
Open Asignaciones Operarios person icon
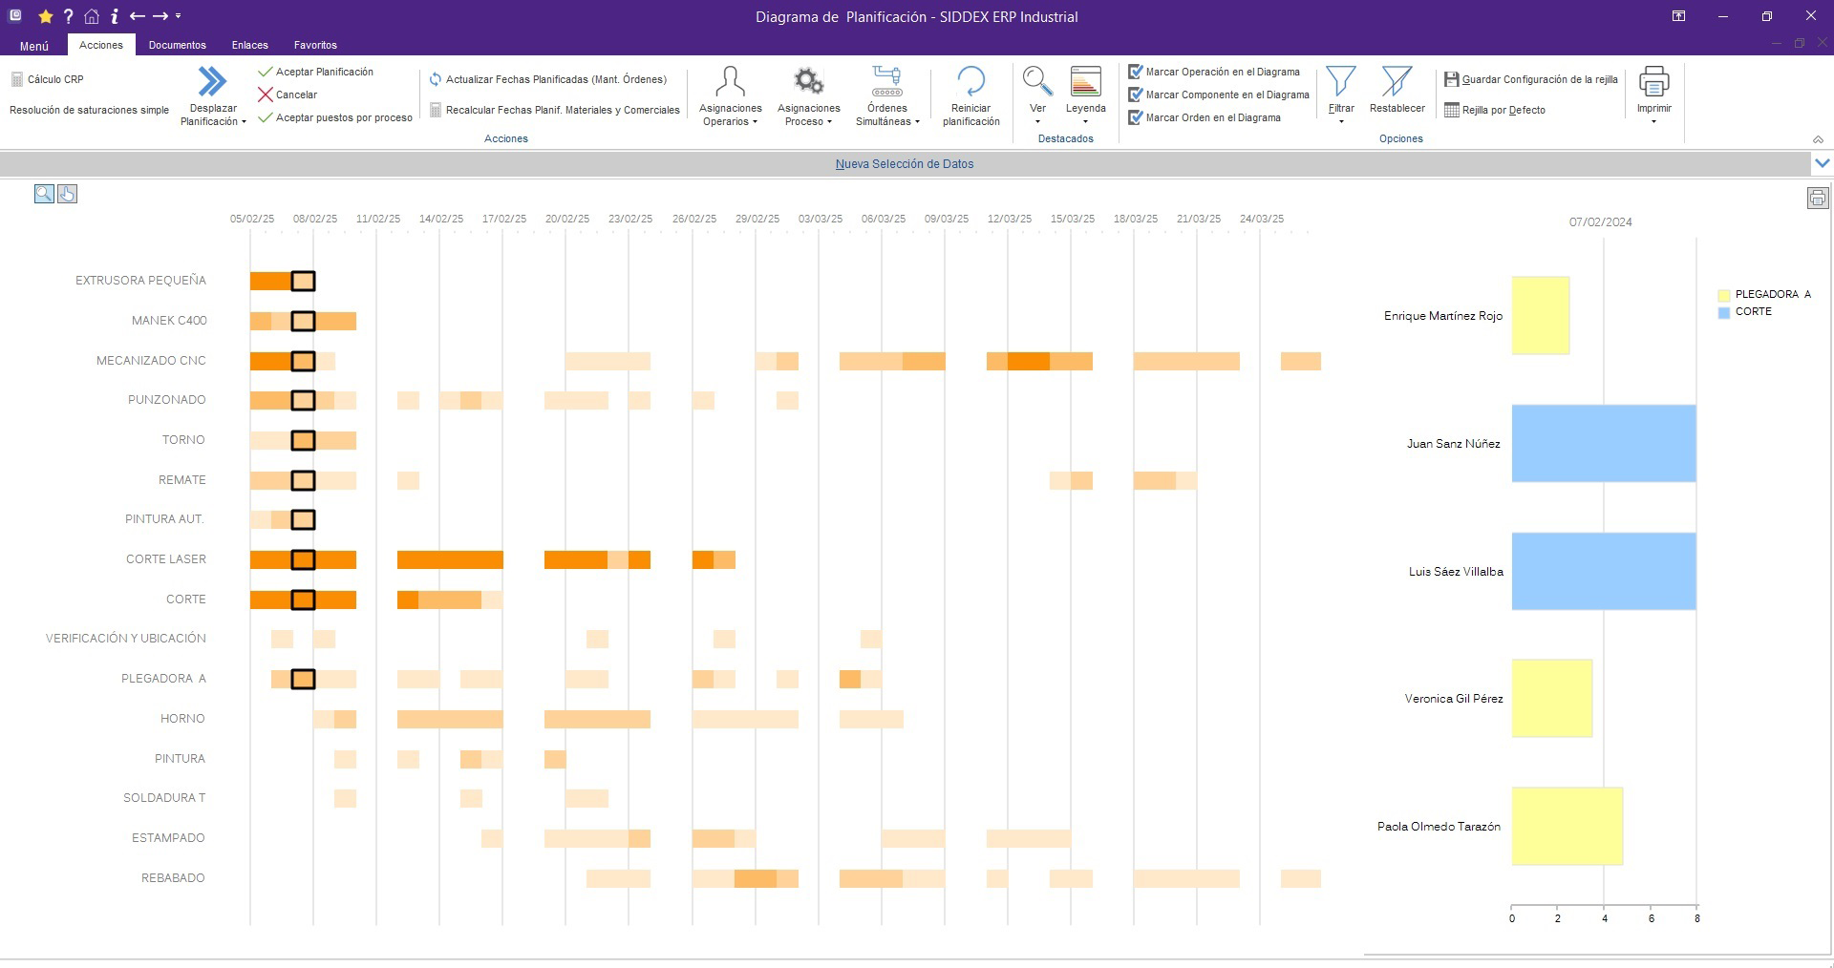point(730,82)
